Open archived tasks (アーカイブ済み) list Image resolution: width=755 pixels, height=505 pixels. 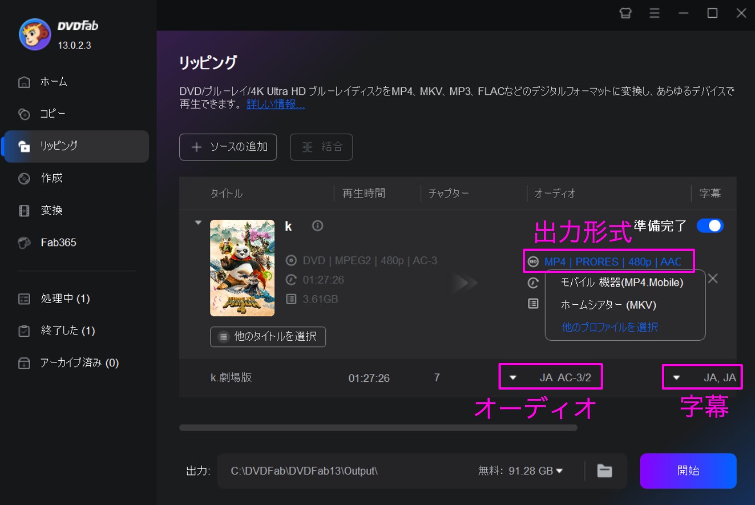pos(68,363)
